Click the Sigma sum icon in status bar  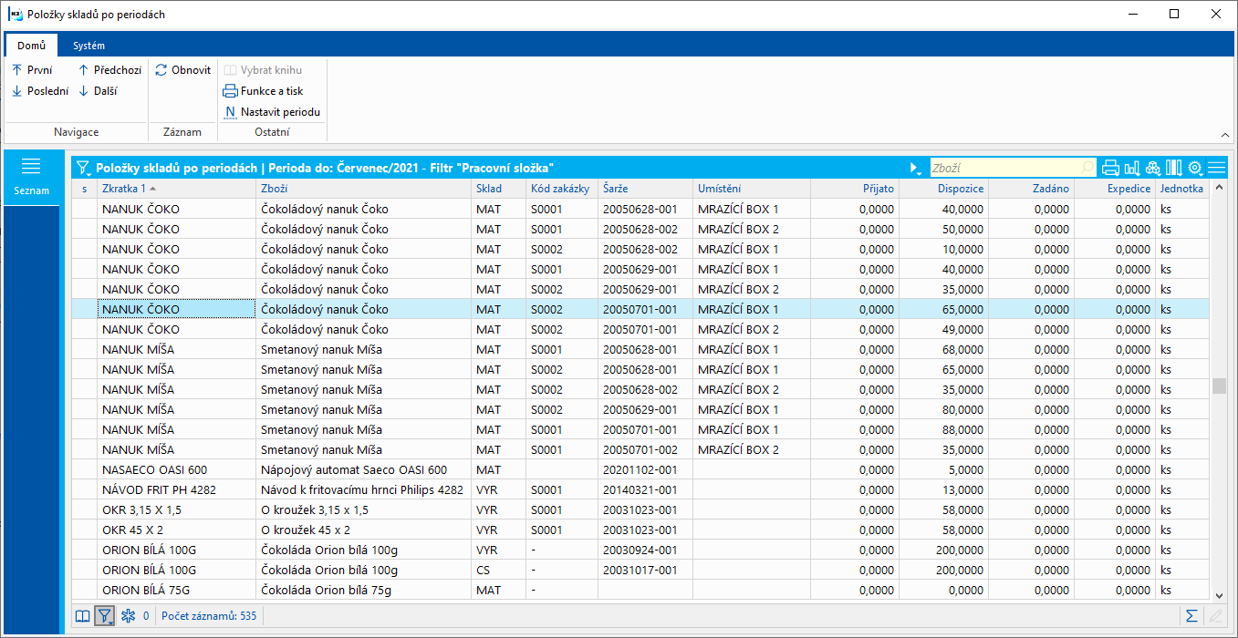1191,616
